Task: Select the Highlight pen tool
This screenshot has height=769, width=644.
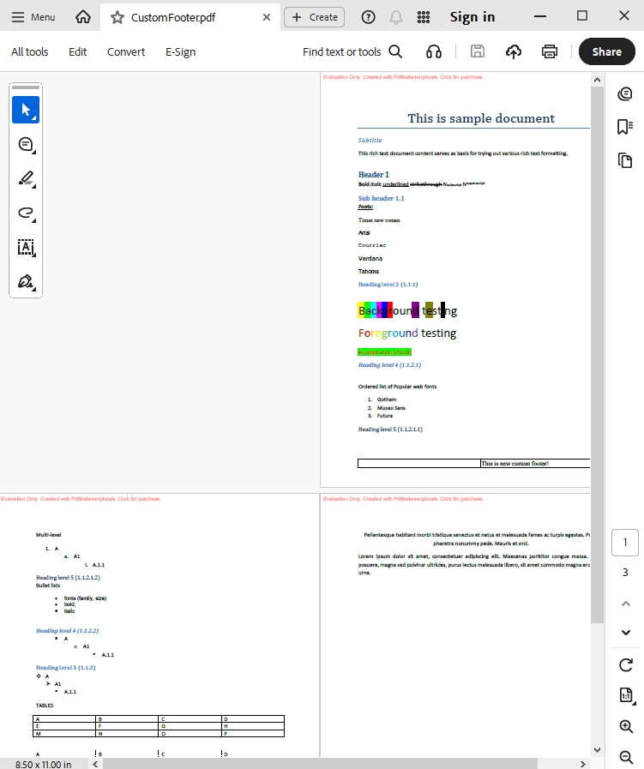Action: [26, 178]
